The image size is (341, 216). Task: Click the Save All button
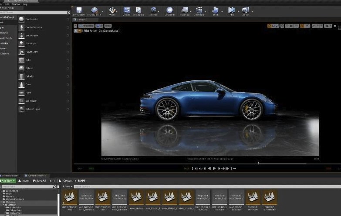pyautogui.click(x=39, y=181)
